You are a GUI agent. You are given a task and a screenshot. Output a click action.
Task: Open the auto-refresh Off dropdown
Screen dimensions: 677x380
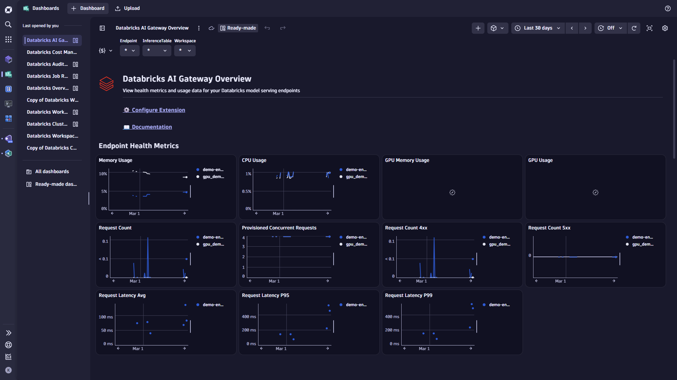tap(610, 28)
